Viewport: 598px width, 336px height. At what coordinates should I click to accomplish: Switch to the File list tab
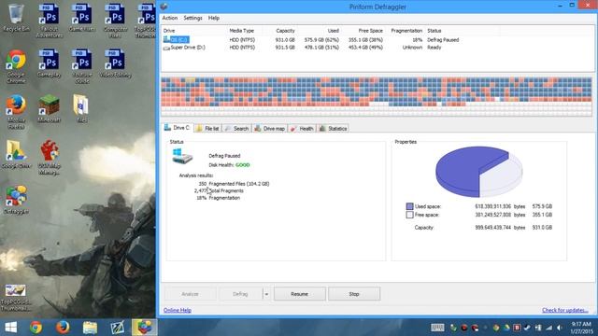[x=208, y=129]
